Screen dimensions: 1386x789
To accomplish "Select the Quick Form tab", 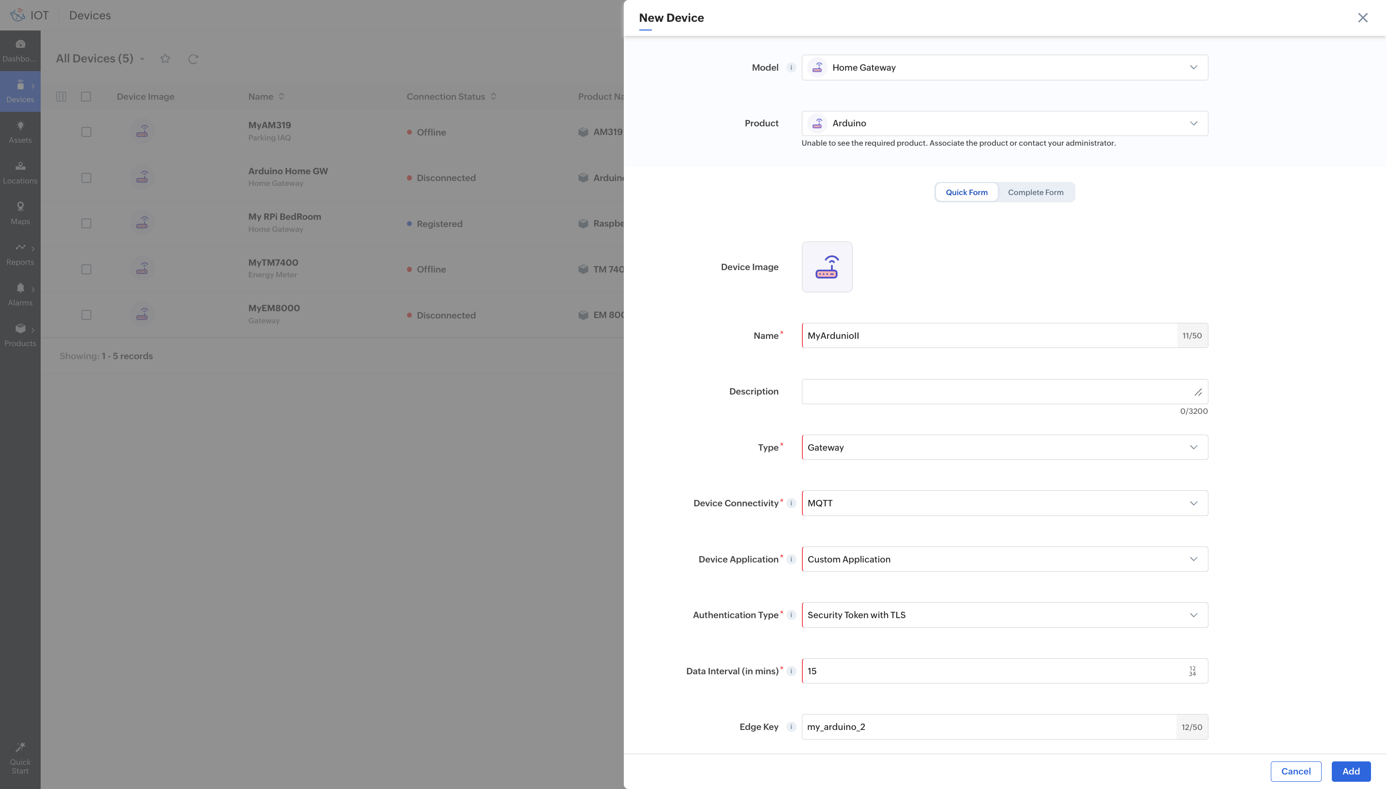I will (966, 192).
